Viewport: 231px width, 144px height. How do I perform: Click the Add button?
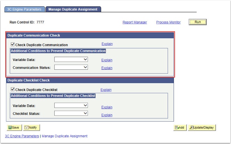click(x=180, y=128)
